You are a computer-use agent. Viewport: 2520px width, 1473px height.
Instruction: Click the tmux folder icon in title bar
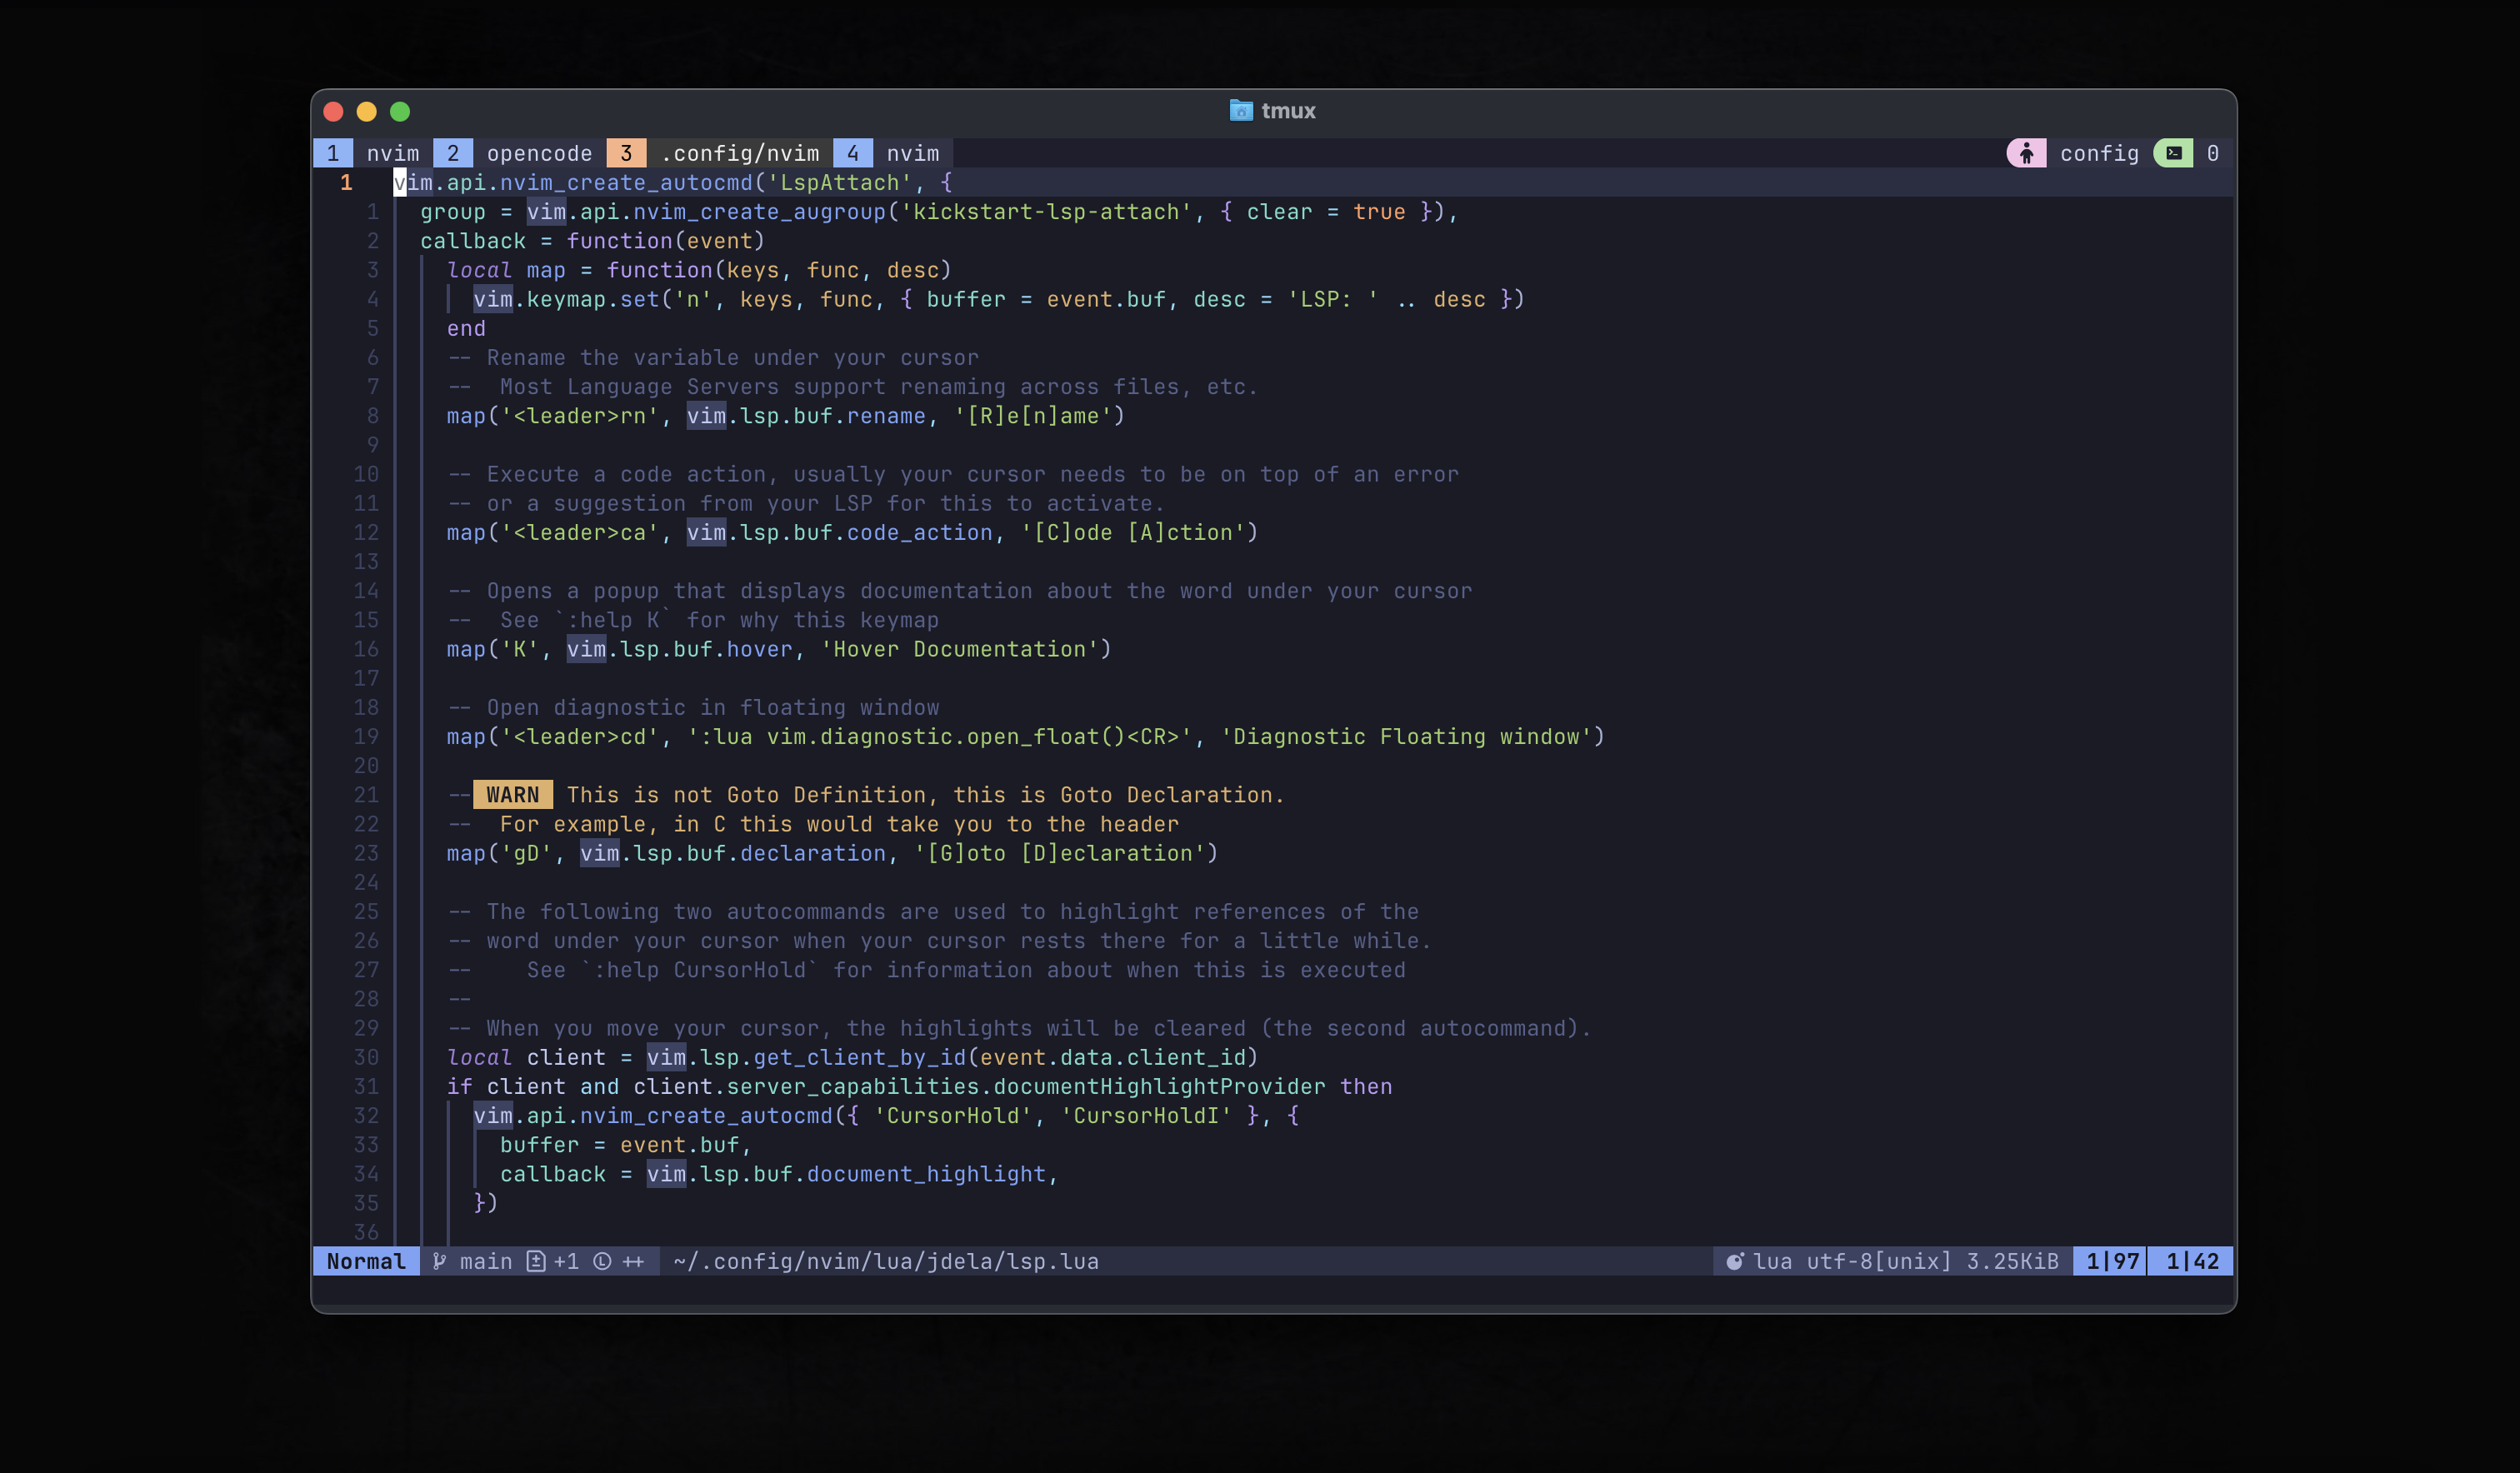[x=1239, y=111]
